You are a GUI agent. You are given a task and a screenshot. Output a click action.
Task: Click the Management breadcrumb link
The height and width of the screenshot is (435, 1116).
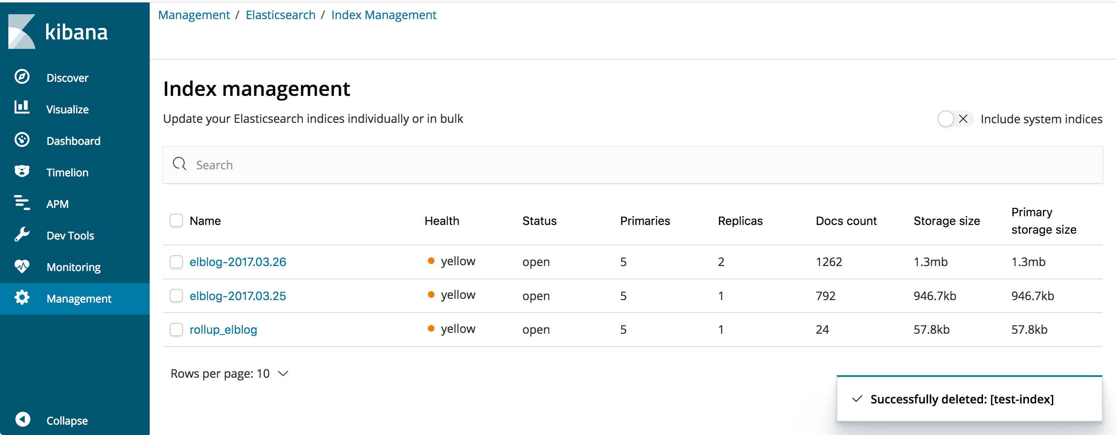pos(194,15)
